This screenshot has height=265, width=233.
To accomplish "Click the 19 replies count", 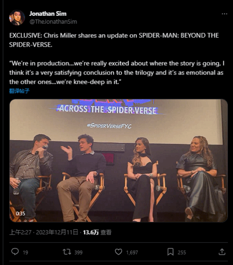I will 25,252.
